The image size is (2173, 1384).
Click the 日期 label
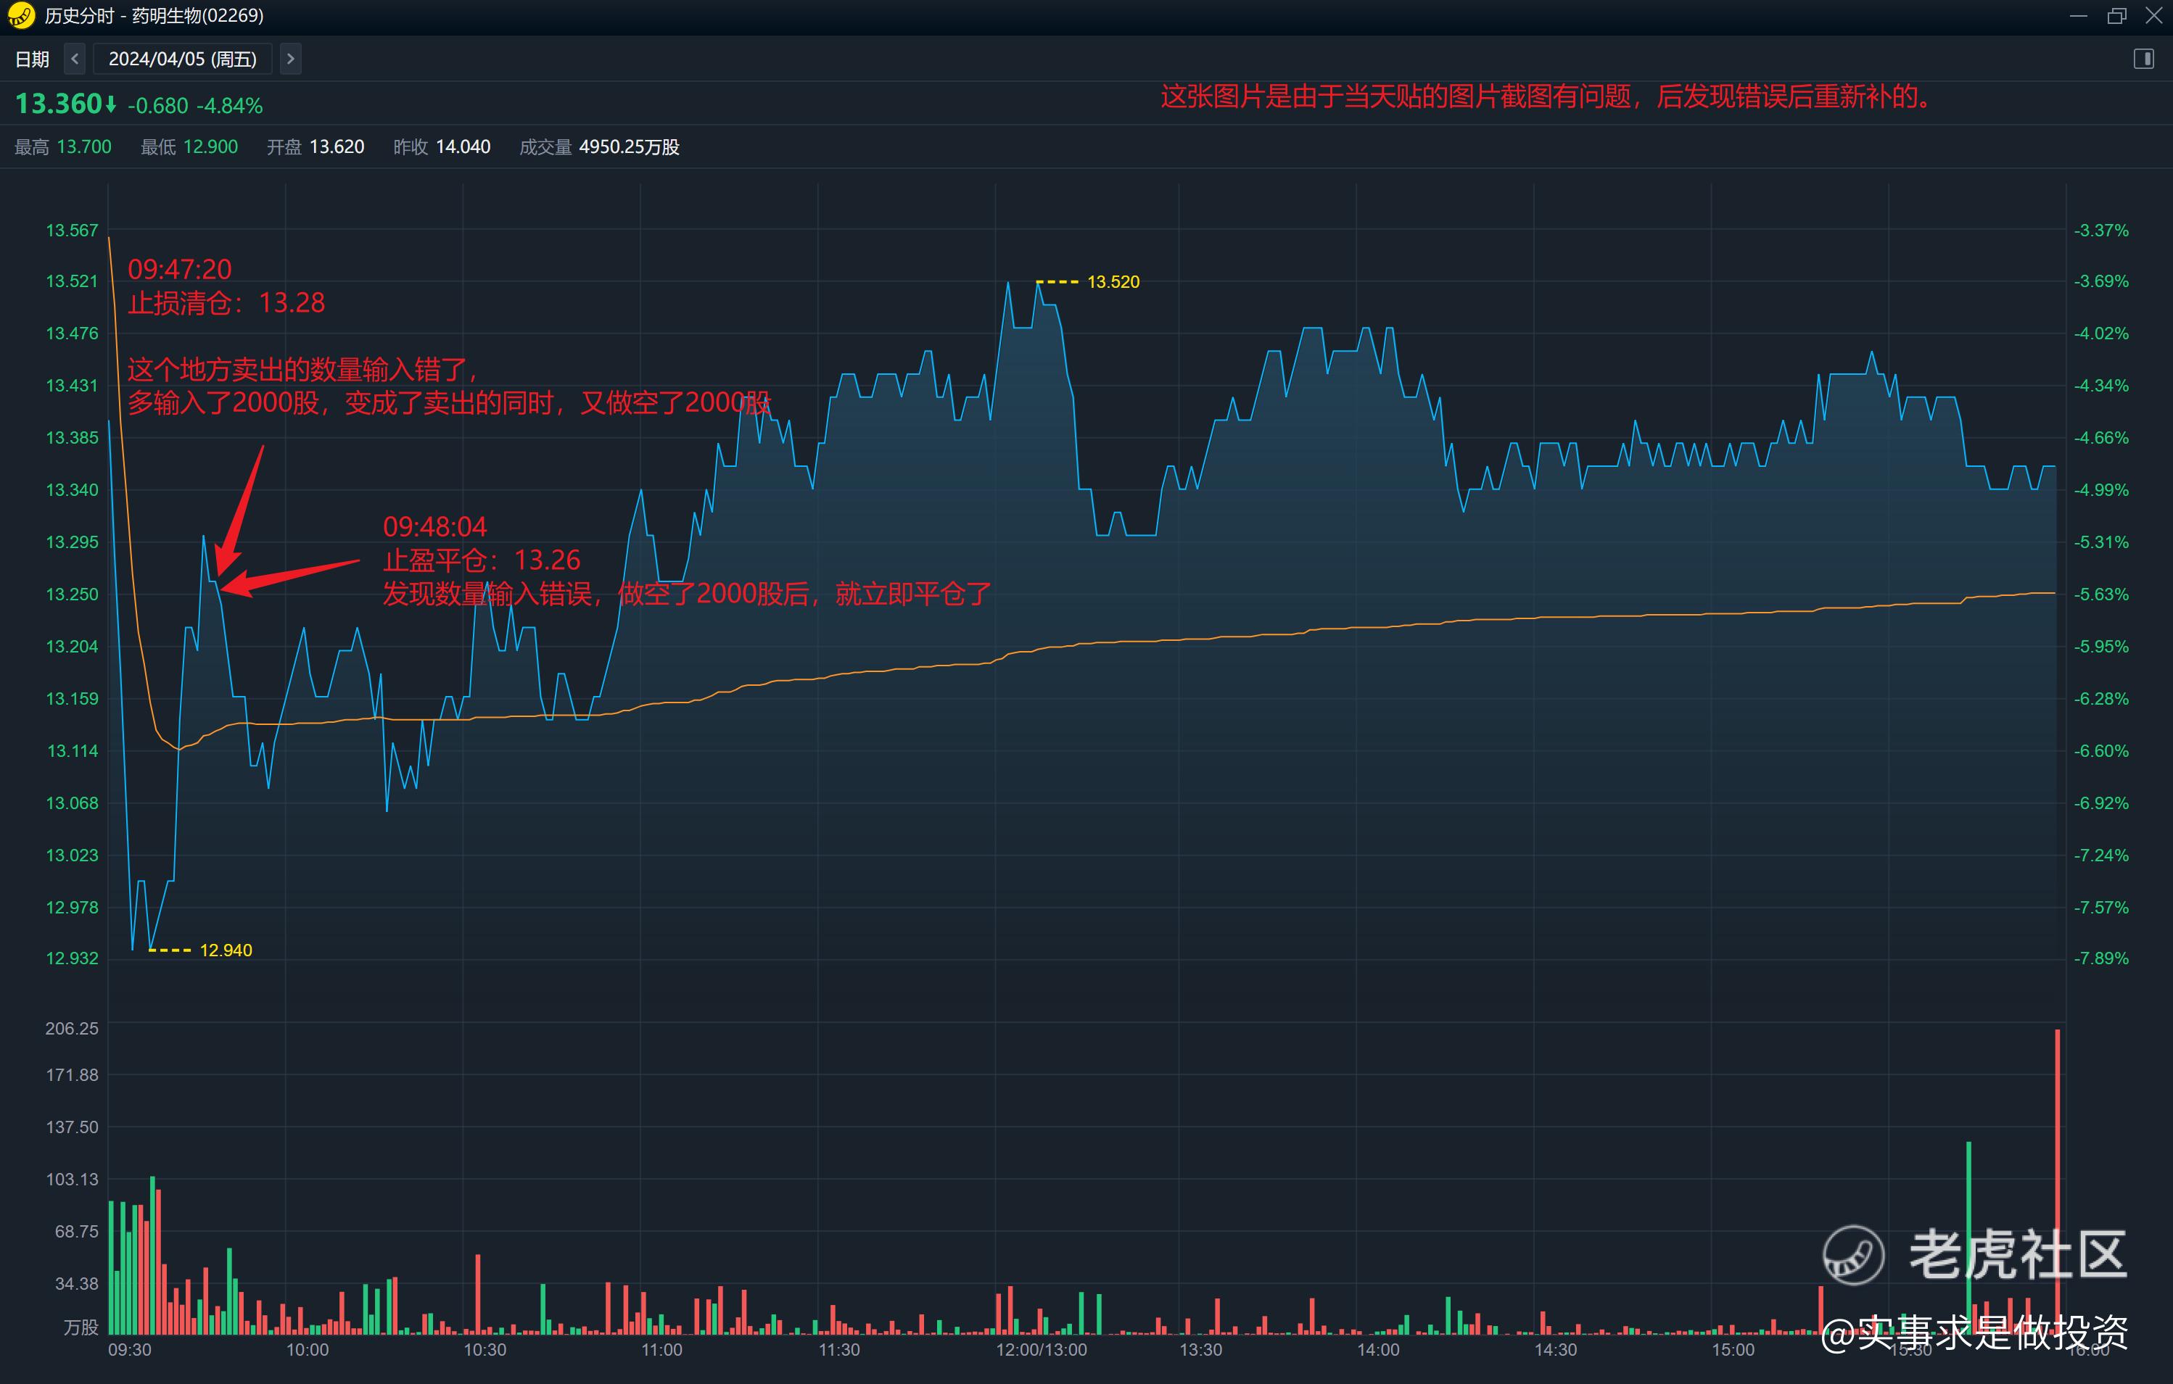pyautogui.click(x=33, y=59)
